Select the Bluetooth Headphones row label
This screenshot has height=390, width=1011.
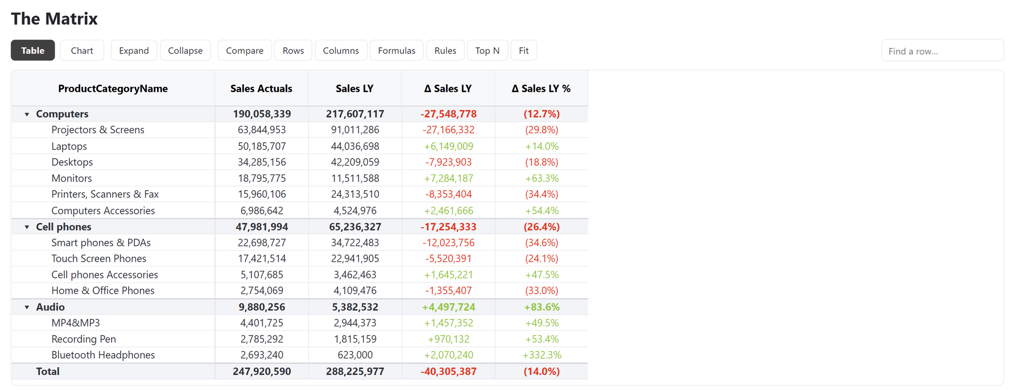pos(103,355)
